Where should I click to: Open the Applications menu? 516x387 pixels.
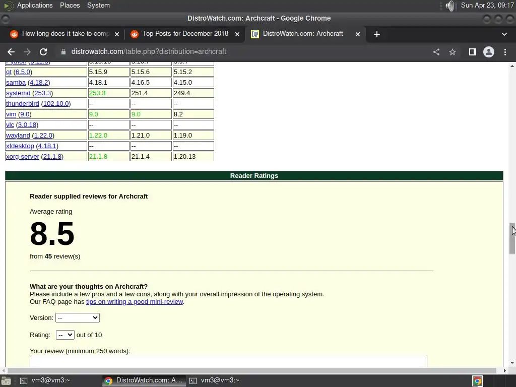click(35, 5)
